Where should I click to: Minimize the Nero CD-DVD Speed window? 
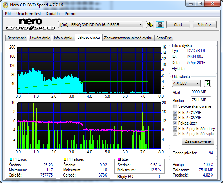[191, 4]
